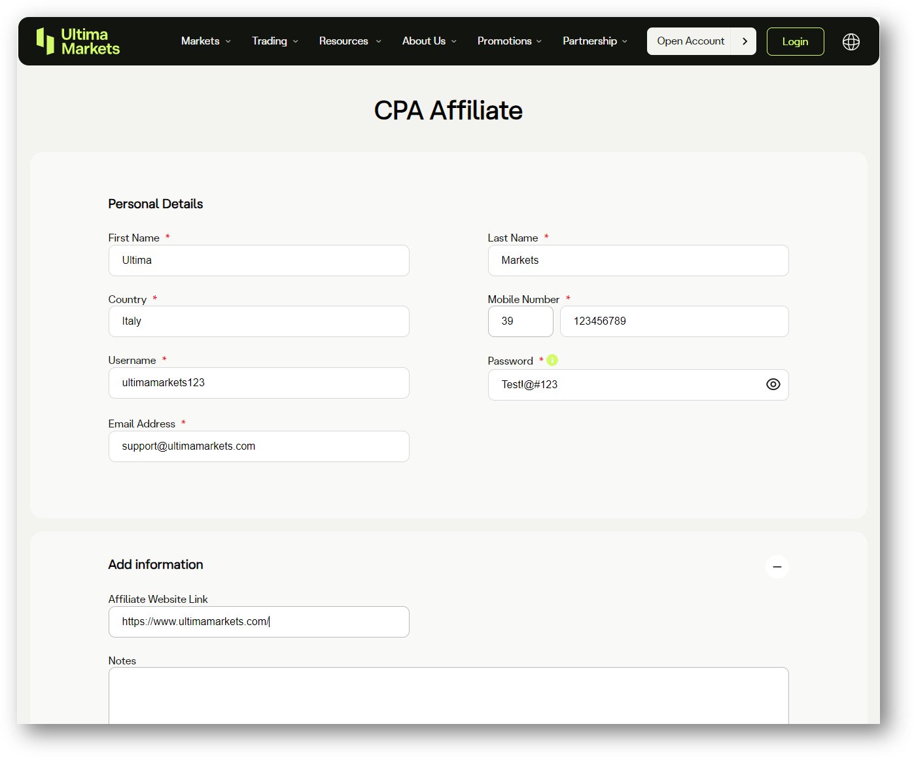Click the Email Address field
Screen dimensions: 914x758
[259, 446]
